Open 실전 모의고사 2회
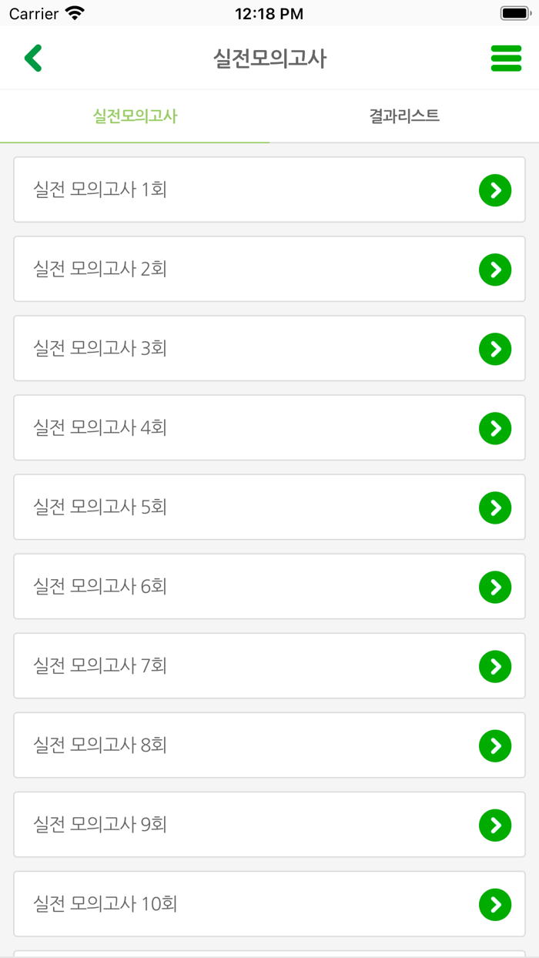This screenshot has width=539, height=958. [231, 270]
